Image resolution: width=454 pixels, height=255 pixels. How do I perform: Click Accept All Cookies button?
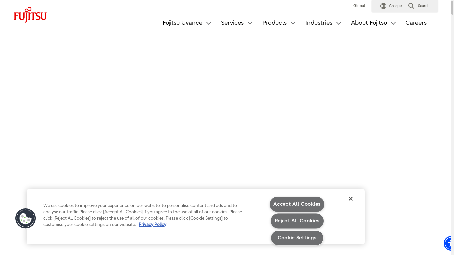297,204
